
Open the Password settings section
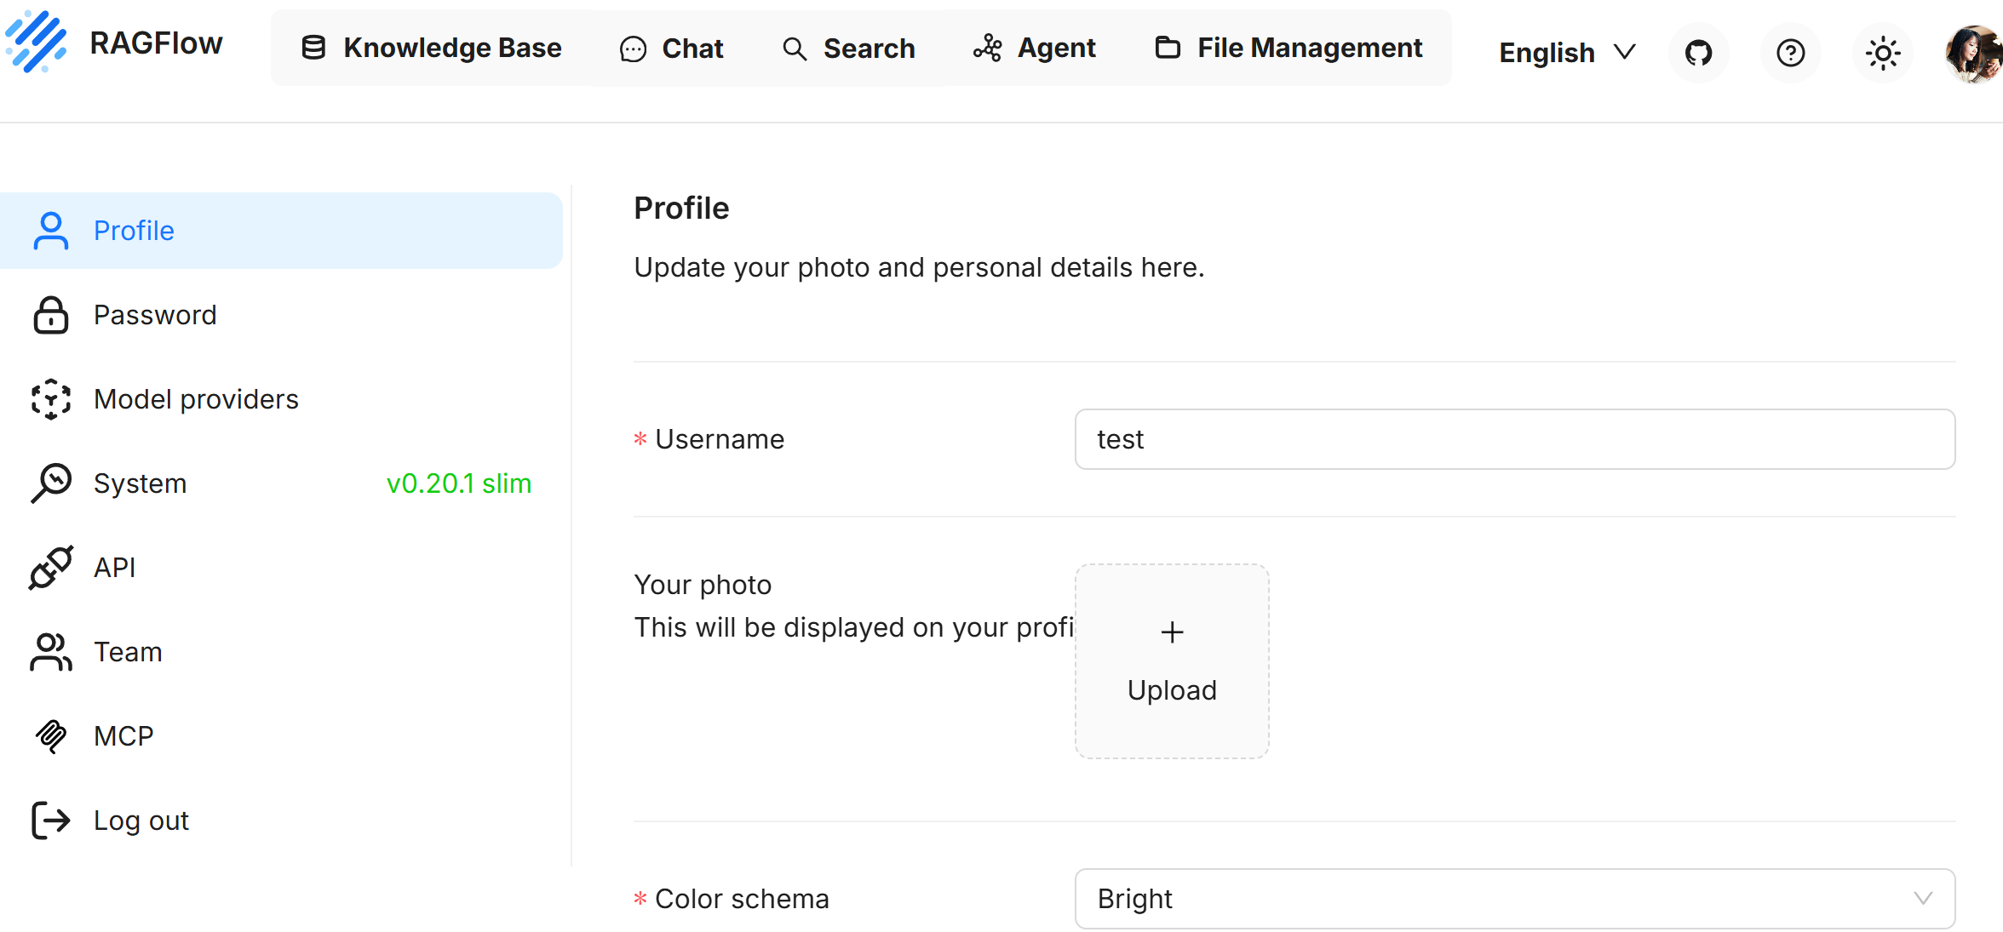[155, 315]
